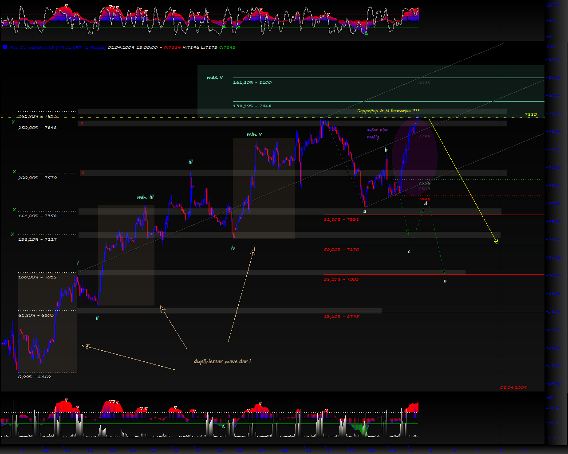
Task: Select the '61,80% - 6803' Fibonacci label
Action: [35, 315]
